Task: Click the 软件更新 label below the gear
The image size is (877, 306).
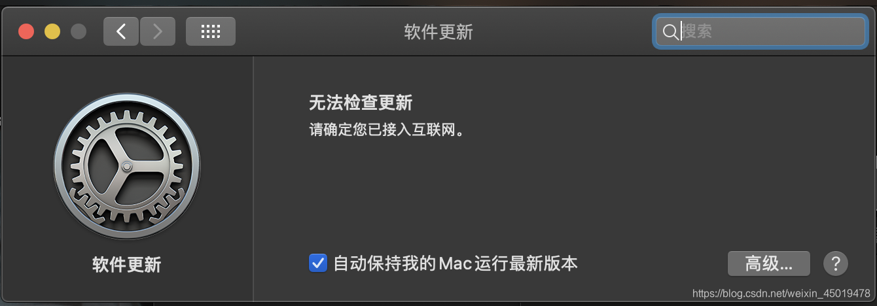Action: click(127, 265)
